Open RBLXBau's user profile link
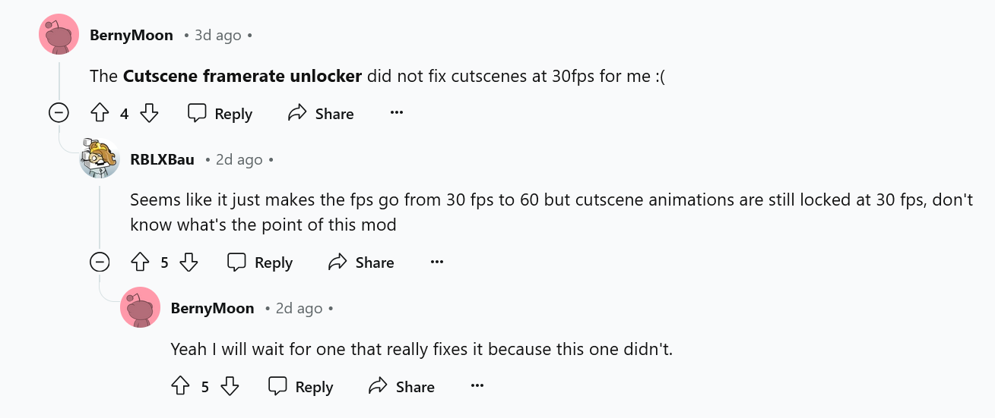 (x=162, y=159)
